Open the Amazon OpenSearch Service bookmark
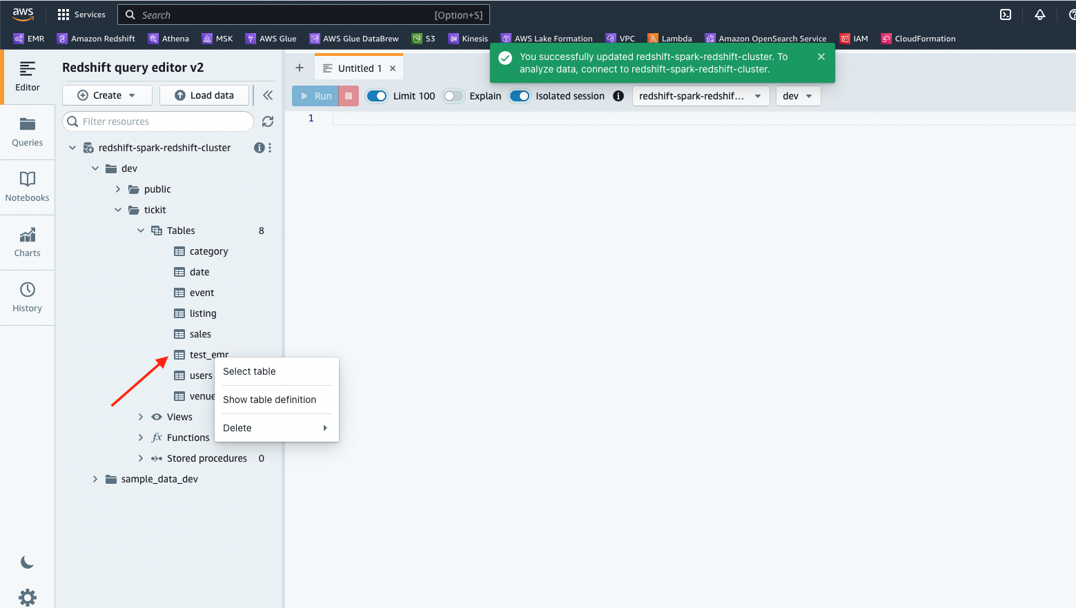Viewport: 1076px width, 608px height. [765, 39]
